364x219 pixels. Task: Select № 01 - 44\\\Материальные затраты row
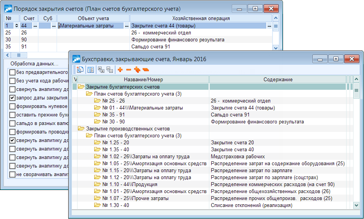pyautogui.click(x=143, y=108)
